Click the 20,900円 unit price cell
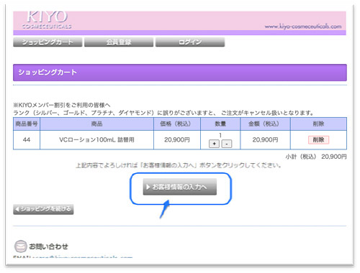Image resolution: width=360 pixels, height=273 pixels. 177,140
